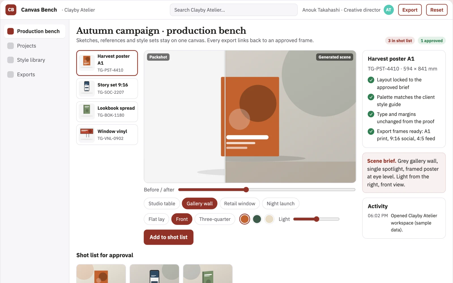Click the Production bench sidebar icon
453x283 pixels.
point(10,31)
